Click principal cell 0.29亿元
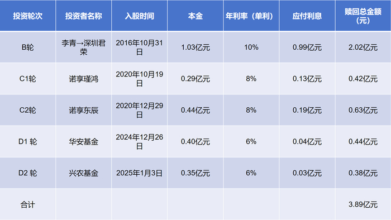Viewport: 391px width, 220px height. click(195, 79)
